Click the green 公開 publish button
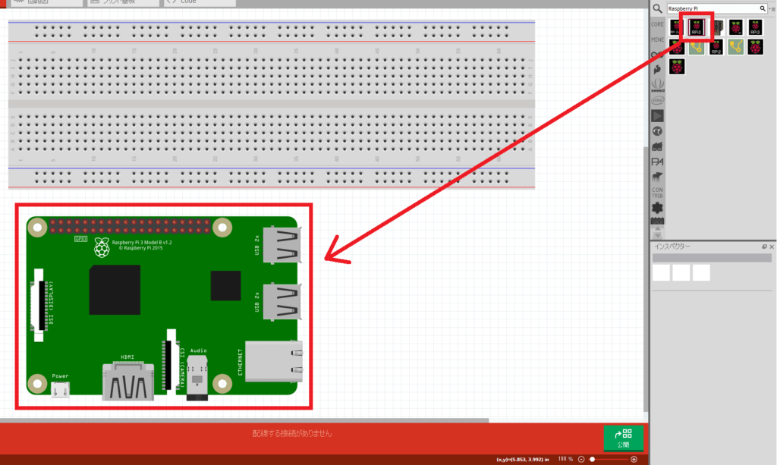Viewport: 777px width, 465px height. pyautogui.click(x=624, y=438)
